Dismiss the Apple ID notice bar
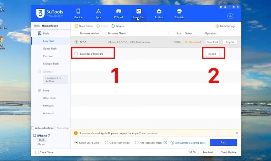271x161 pixels. (x=236, y=133)
